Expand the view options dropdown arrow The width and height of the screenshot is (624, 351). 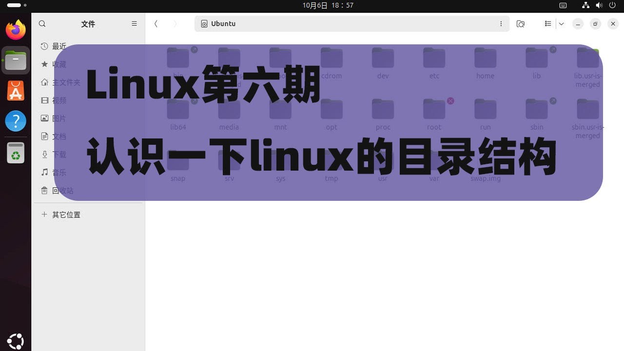561,24
